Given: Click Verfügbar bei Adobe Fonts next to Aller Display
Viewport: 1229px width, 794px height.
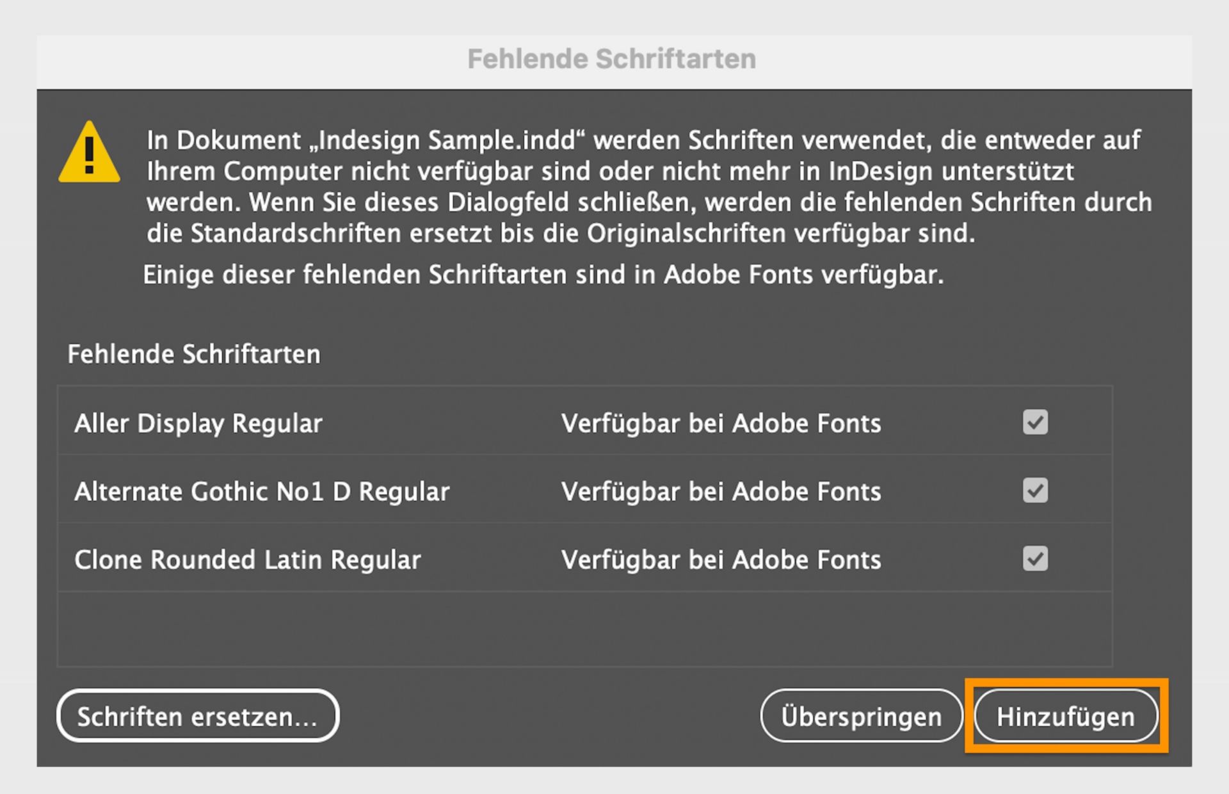Looking at the screenshot, I should [720, 423].
